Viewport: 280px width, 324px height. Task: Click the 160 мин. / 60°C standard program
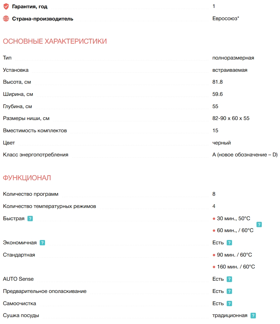click(236, 267)
